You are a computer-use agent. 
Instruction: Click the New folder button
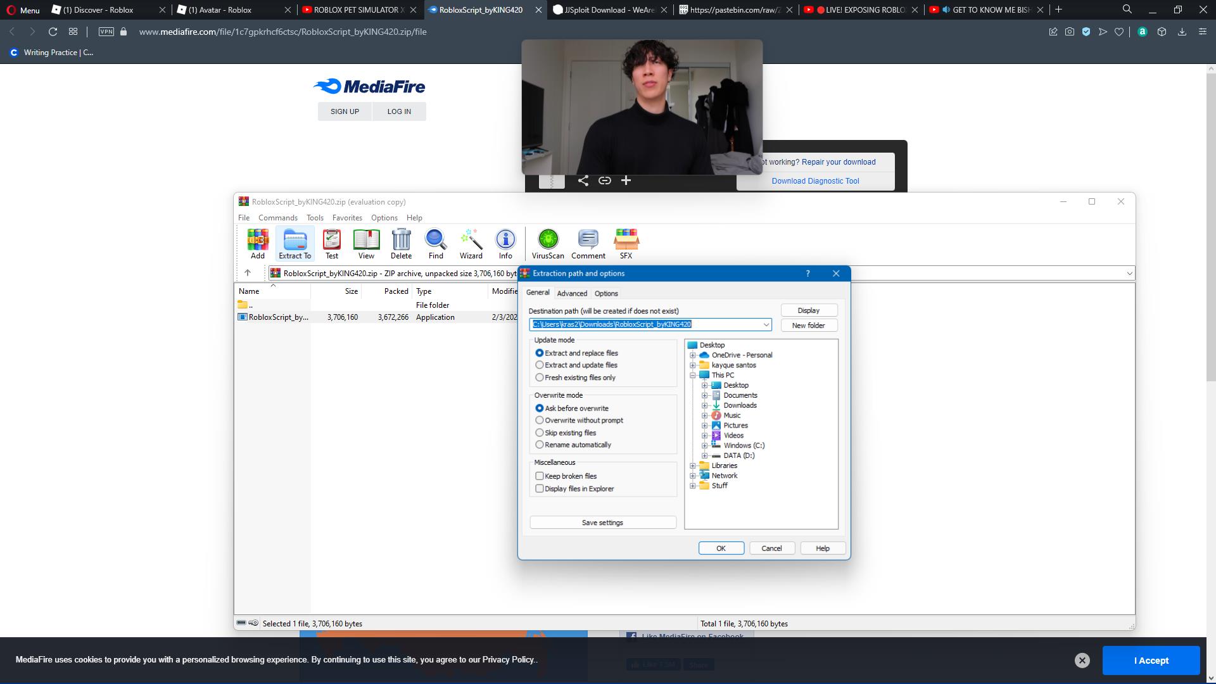pos(808,326)
